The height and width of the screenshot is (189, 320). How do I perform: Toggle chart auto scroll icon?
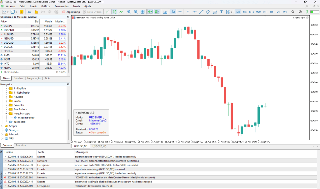point(150,12)
